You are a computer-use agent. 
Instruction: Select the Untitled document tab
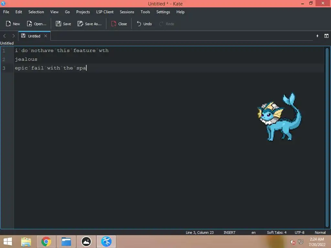[34, 36]
